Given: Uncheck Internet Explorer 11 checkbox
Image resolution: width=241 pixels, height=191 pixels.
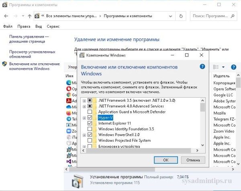Looking at the screenshot, I should (90, 123).
